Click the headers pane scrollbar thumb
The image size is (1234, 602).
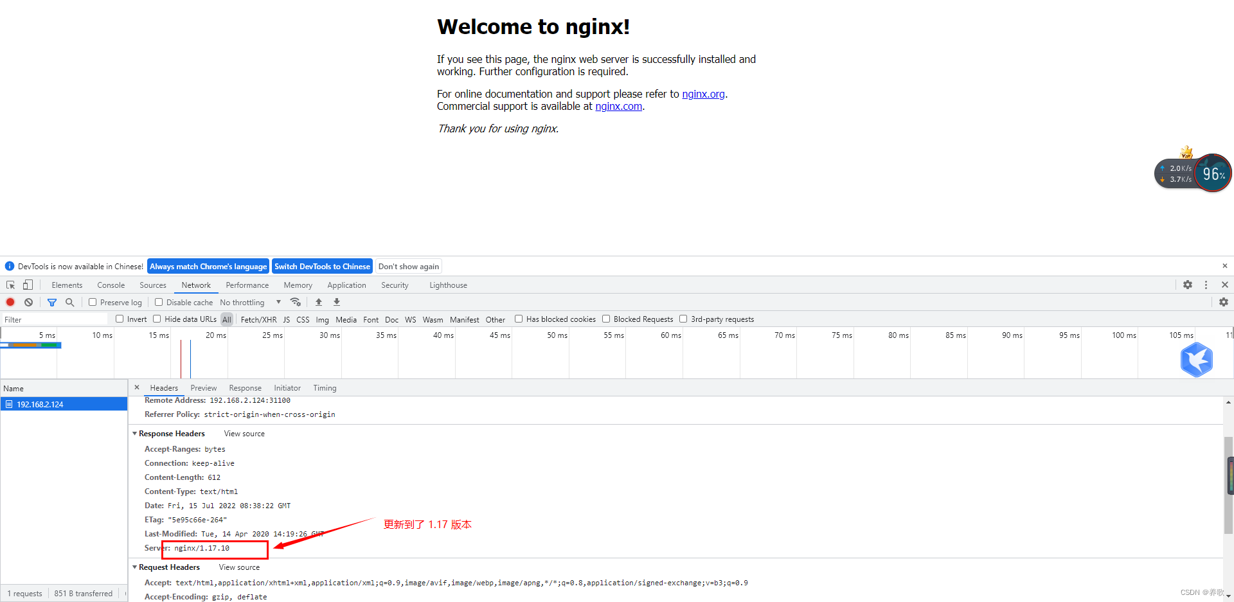click(1228, 485)
